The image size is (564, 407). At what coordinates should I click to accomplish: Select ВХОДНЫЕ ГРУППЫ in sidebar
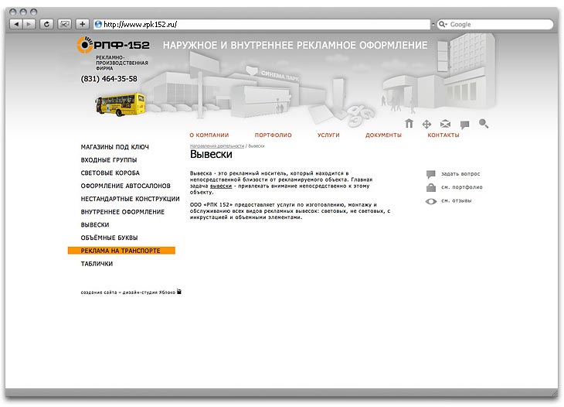[x=109, y=160]
